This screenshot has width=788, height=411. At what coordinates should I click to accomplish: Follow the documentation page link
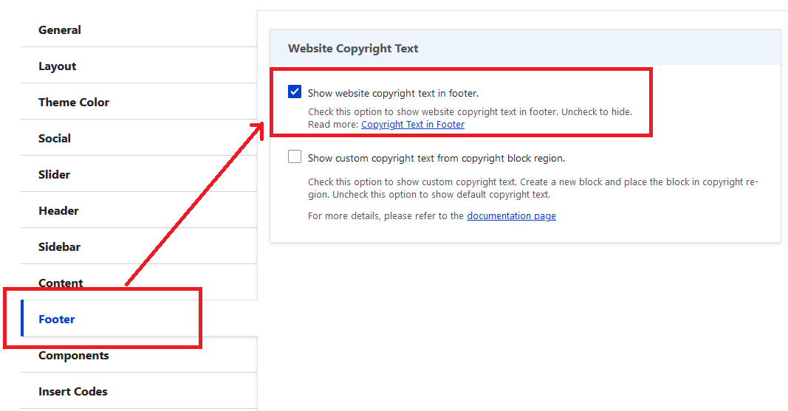(511, 216)
